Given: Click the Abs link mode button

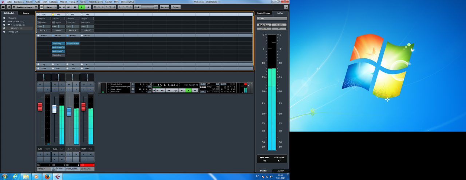Looking at the screenshot, I should 167,7.
